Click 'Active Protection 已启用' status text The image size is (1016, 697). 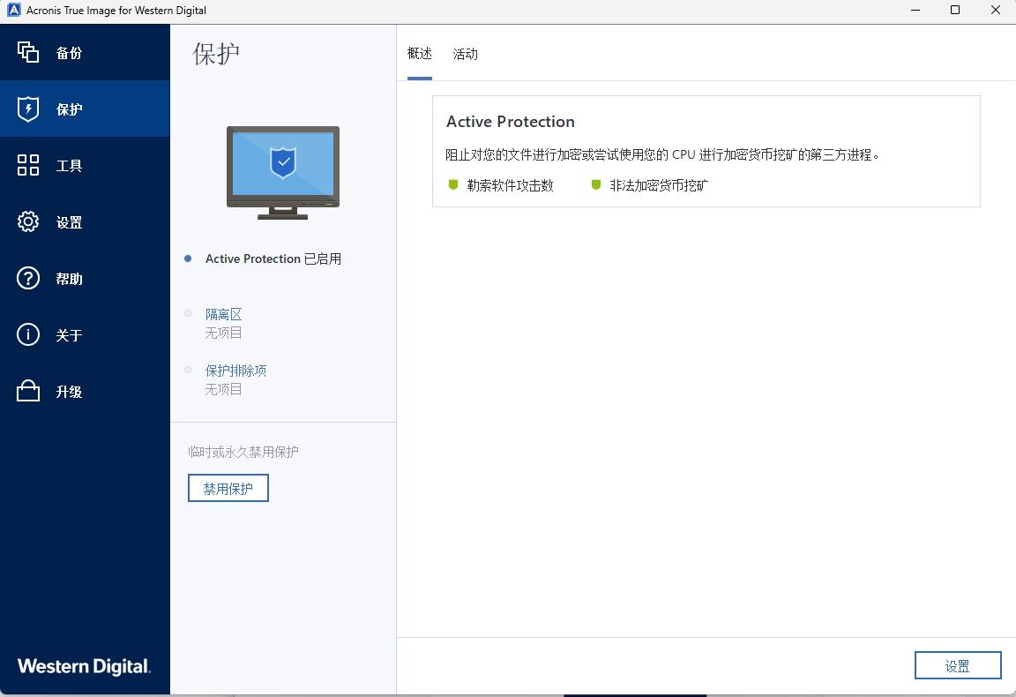273,259
